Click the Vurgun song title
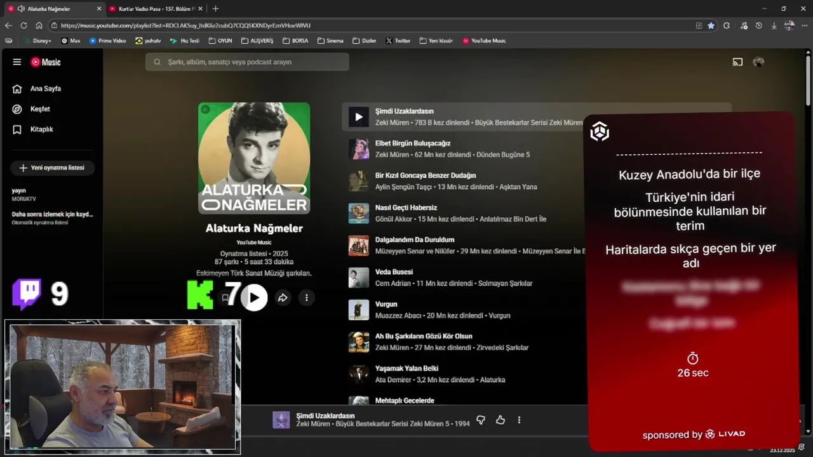The height and width of the screenshot is (457, 813). click(x=386, y=304)
